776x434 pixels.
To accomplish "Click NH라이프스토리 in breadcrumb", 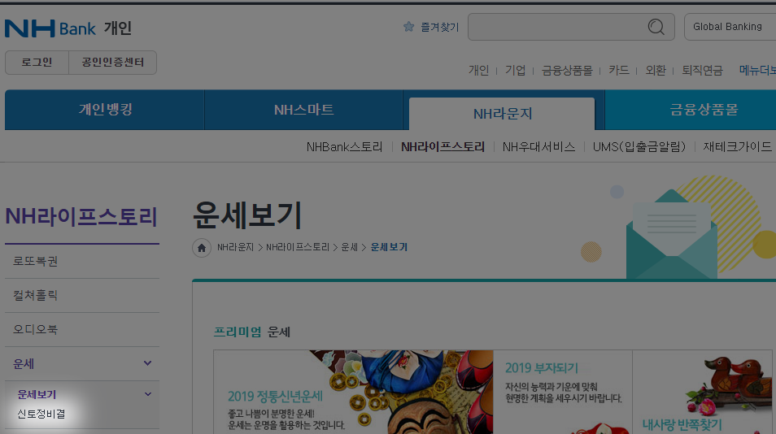I will click(298, 247).
